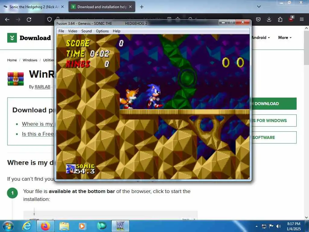The width and height of the screenshot is (309, 232).
Task: Go to the Windows breadcrumb
Action: (30, 60)
